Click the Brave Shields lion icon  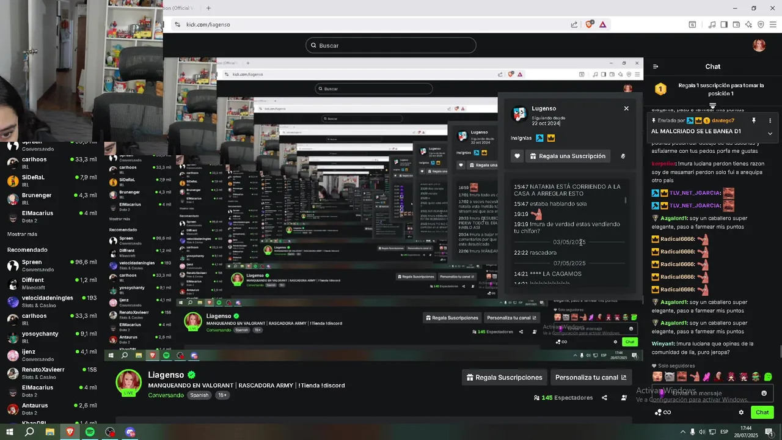[x=589, y=24]
